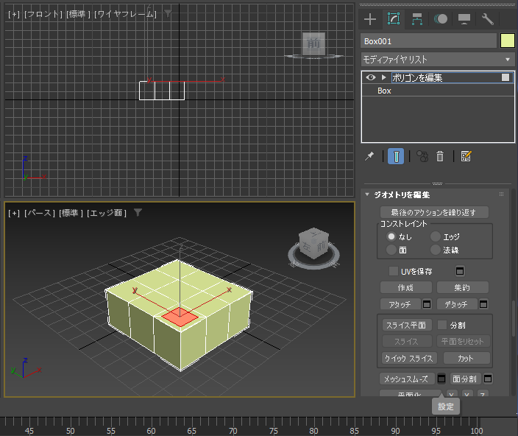Click the メッシュスムーズ button
Screen dimensions: 518x436
pyautogui.click(x=407, y=379)
